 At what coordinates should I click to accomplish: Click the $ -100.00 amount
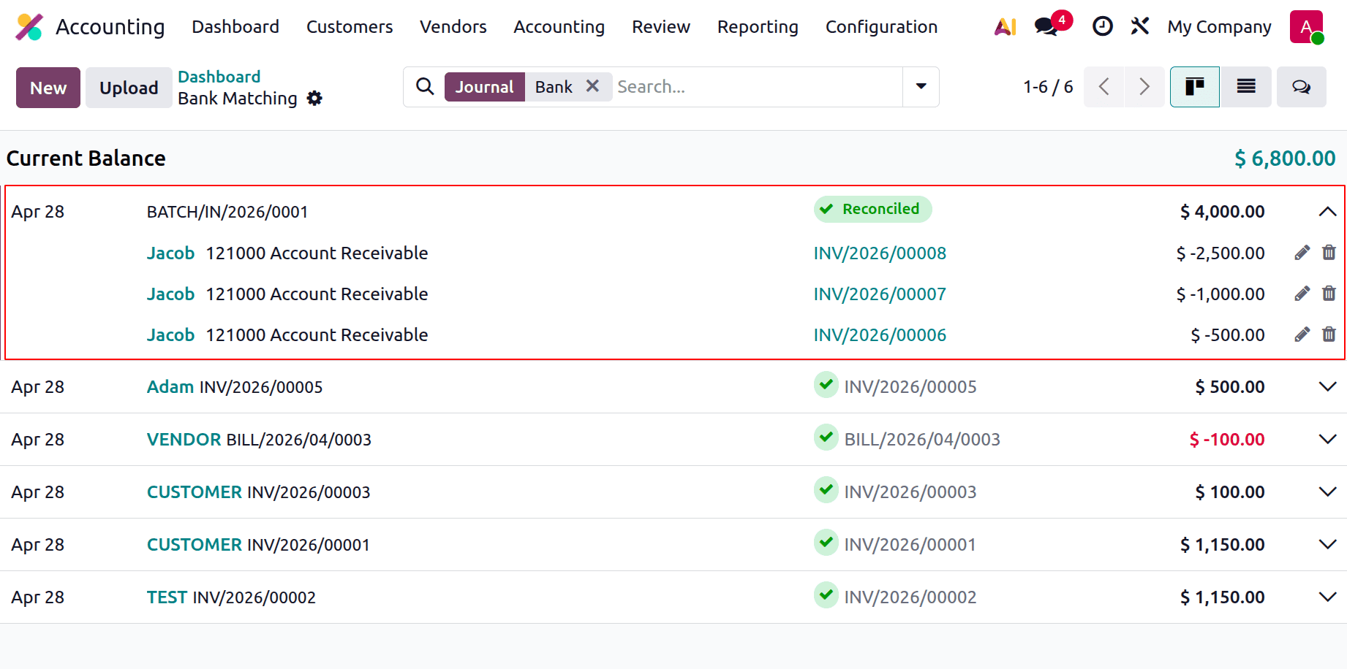(1226, 440)
